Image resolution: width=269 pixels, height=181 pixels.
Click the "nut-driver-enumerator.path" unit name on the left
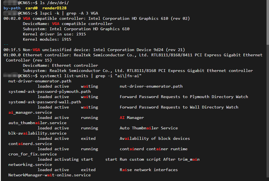coord(40,81)
